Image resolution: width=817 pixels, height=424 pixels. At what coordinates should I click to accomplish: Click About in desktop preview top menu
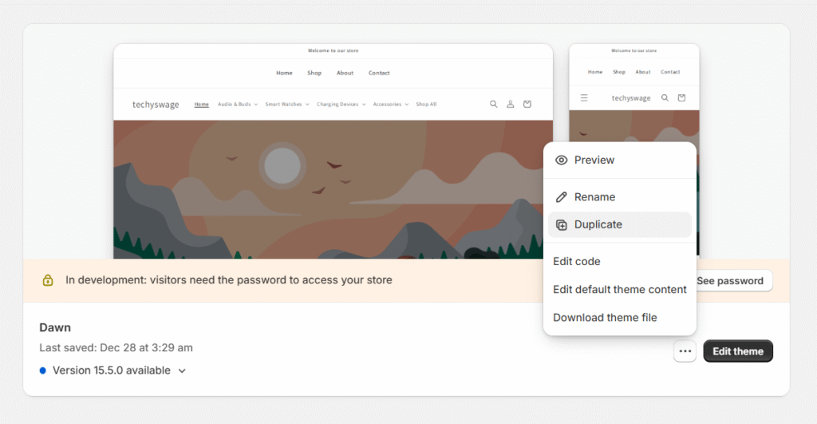pyautogui.click(x=345, y=73)
